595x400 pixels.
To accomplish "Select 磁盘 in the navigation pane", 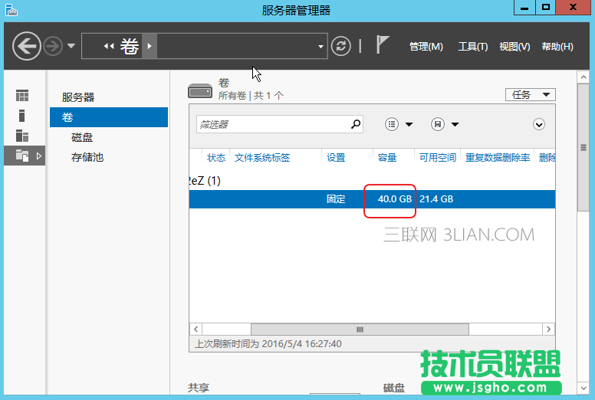I will [x=82, y=137].
